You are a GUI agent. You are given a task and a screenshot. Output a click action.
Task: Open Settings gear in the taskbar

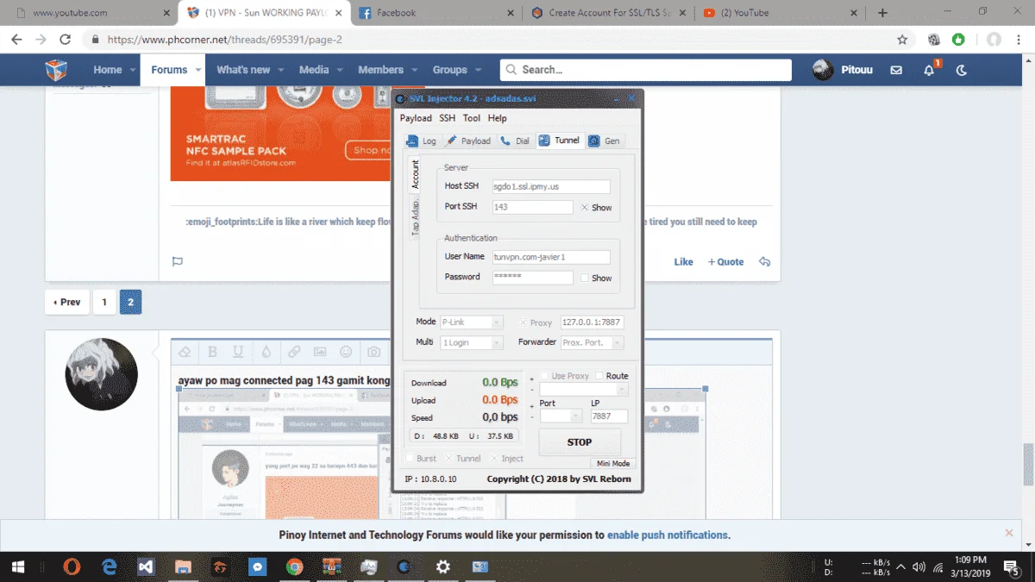click(x=442, y=566)
